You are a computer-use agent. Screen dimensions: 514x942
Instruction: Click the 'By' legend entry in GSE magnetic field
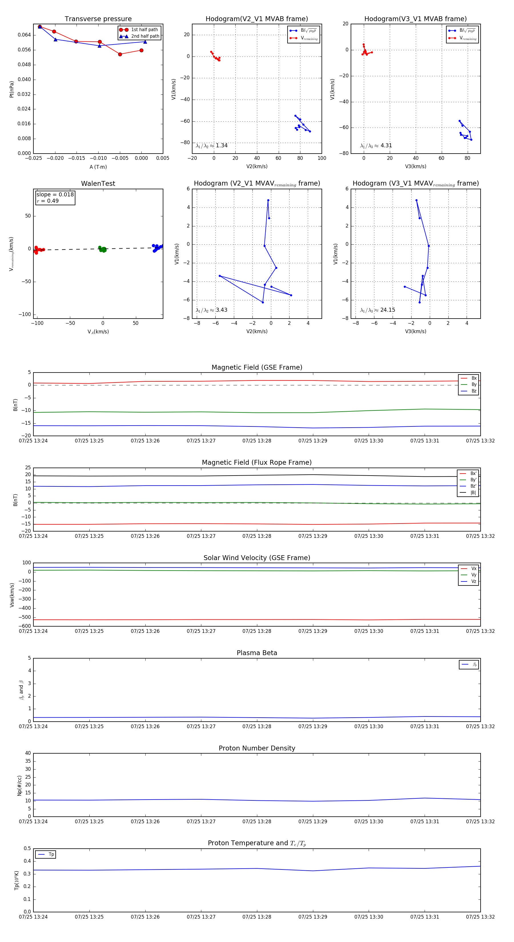[x=469, y=384]
